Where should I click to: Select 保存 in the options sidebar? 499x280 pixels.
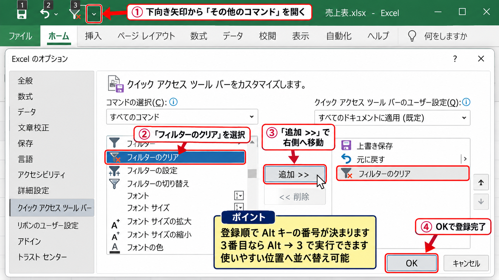pos(52,143)
